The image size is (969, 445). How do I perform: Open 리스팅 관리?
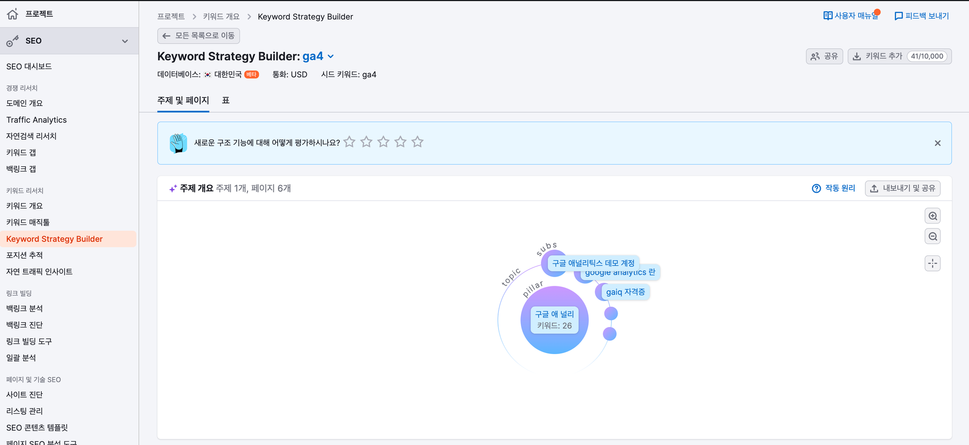[x=25, y=411]
